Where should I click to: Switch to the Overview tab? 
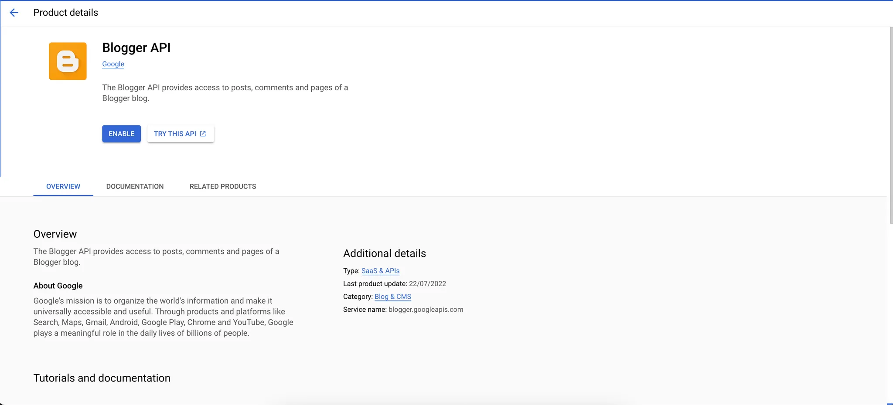coord(63,186)
